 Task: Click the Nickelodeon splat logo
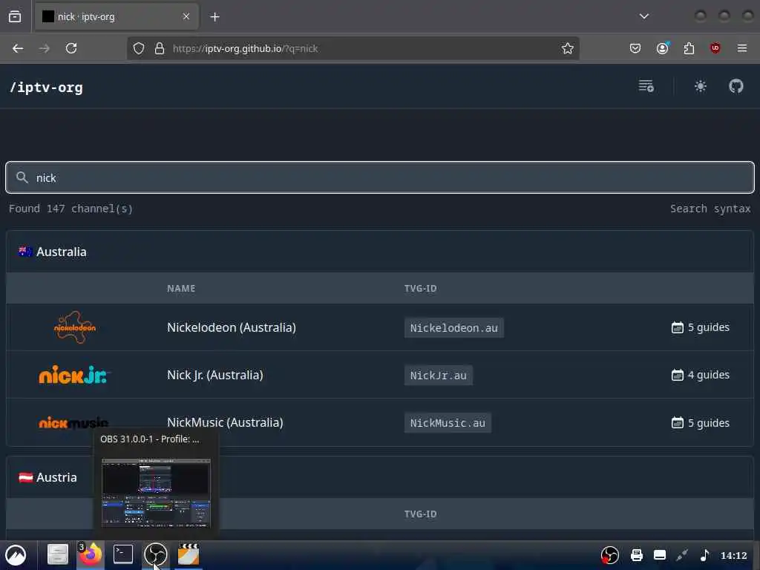(x=75, y=327)
